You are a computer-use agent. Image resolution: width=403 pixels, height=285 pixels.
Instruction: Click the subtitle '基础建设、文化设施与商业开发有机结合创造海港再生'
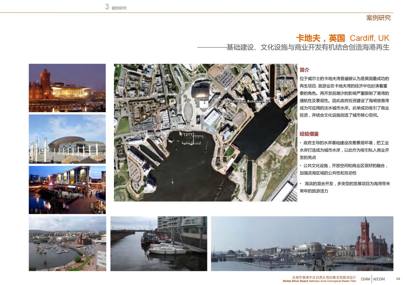pos(308,47)
